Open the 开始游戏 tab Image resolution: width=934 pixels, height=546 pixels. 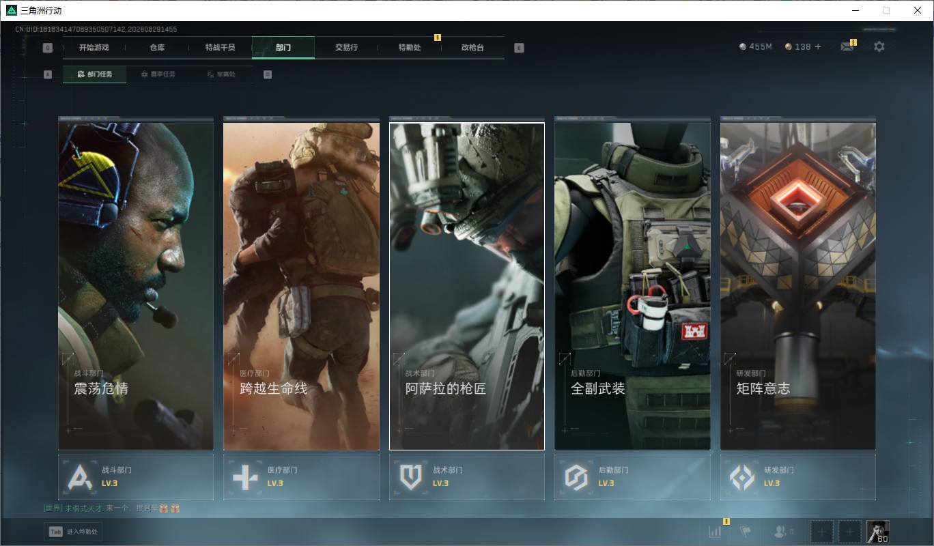coord(94,48)
